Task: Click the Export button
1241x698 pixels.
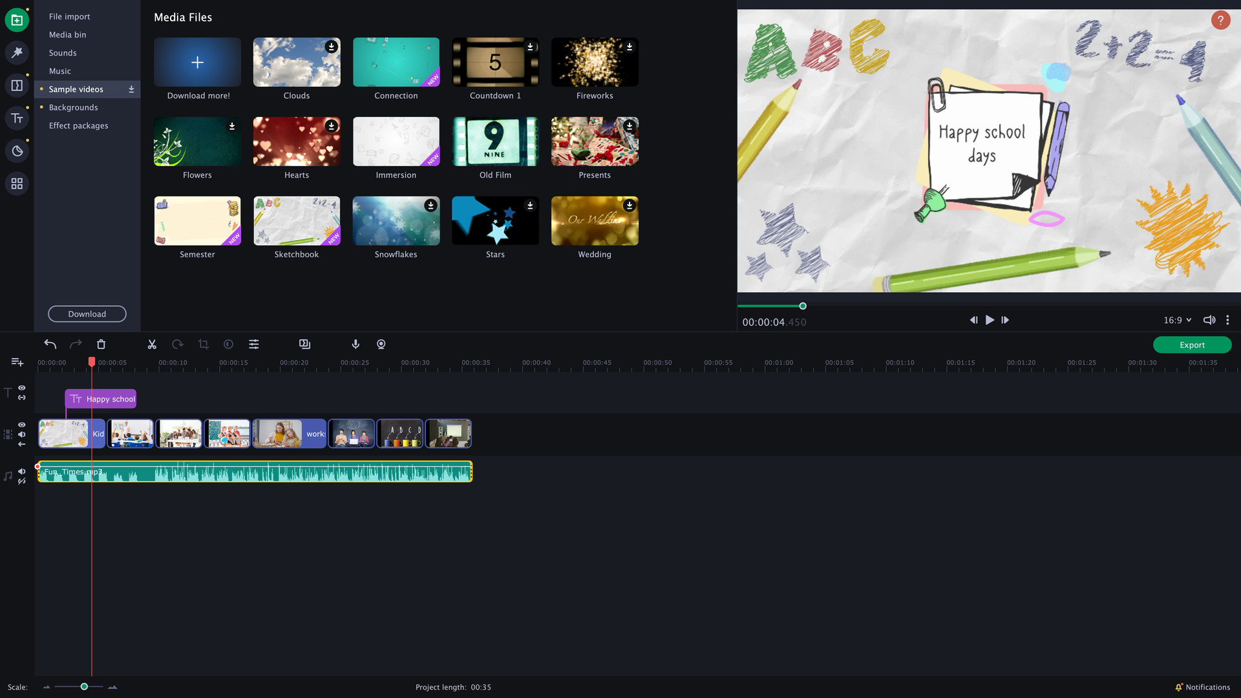Action: (x=1192, y=345)
